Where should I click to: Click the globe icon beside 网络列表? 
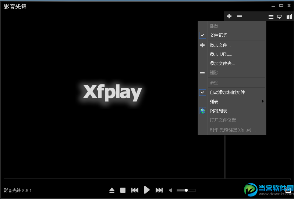point(202,111)
